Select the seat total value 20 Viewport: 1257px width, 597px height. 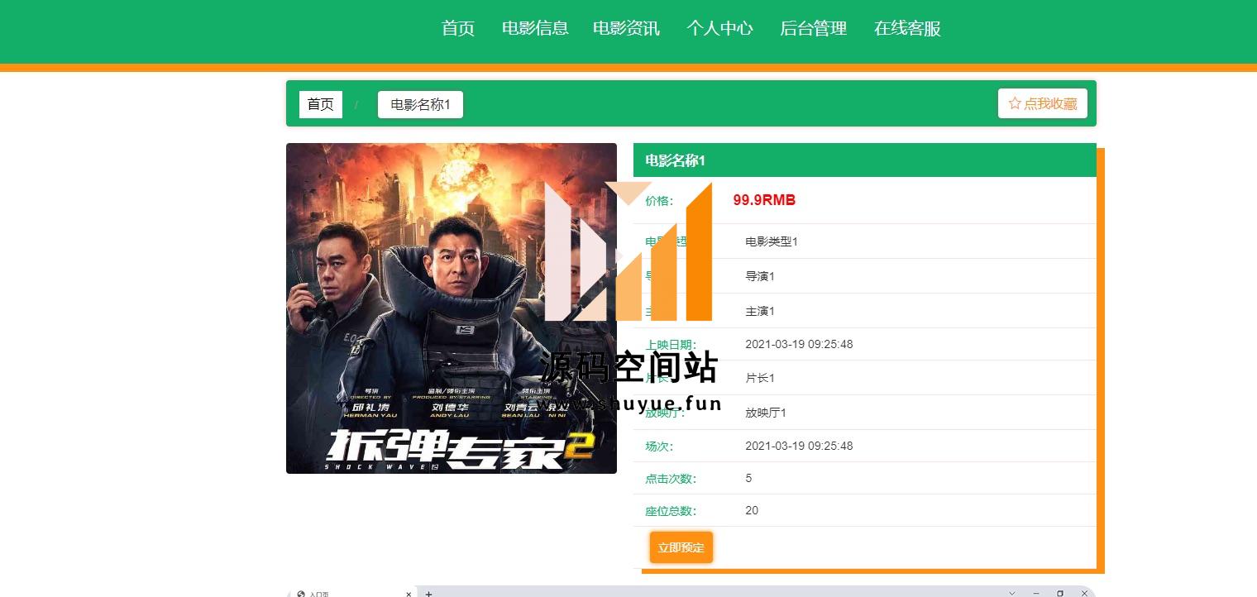click(x=752, y=510)
